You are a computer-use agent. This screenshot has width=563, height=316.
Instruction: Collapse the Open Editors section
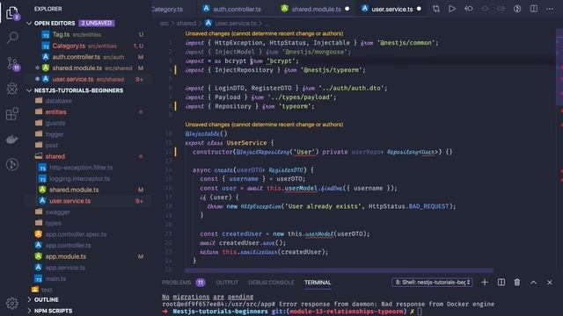pos(55,23)
